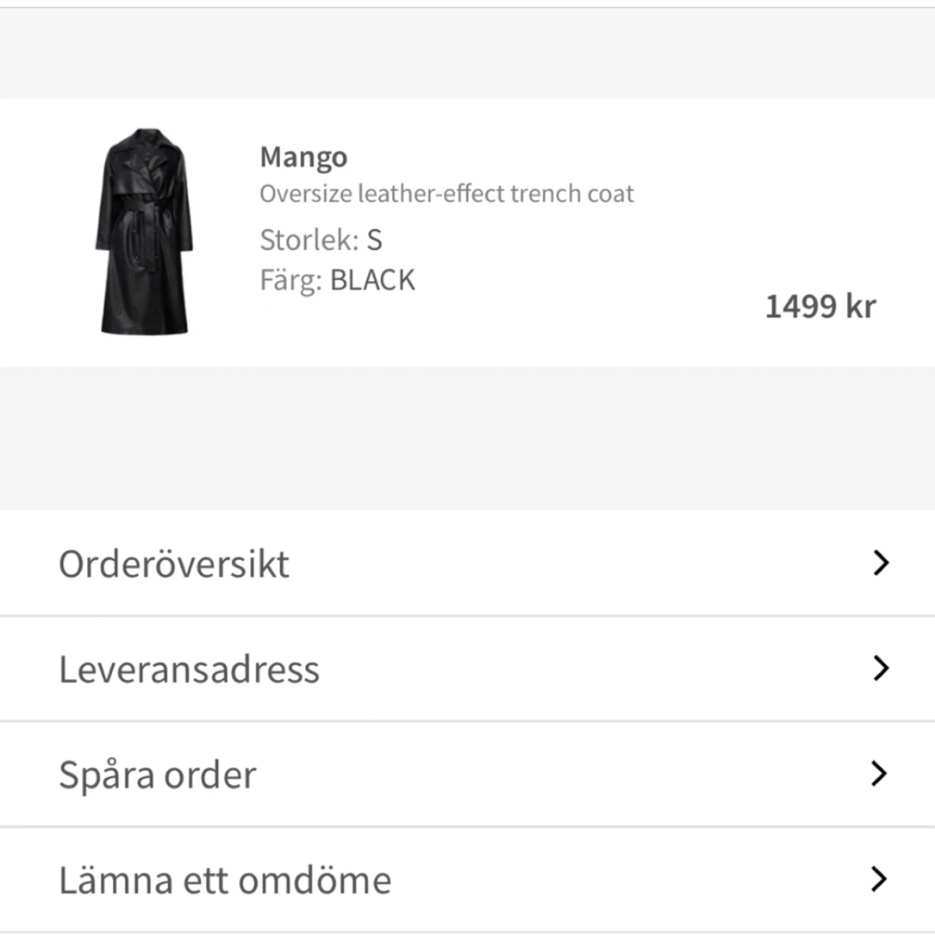Open the Oversize leather-effect trench coat title

tap(446, 194)
